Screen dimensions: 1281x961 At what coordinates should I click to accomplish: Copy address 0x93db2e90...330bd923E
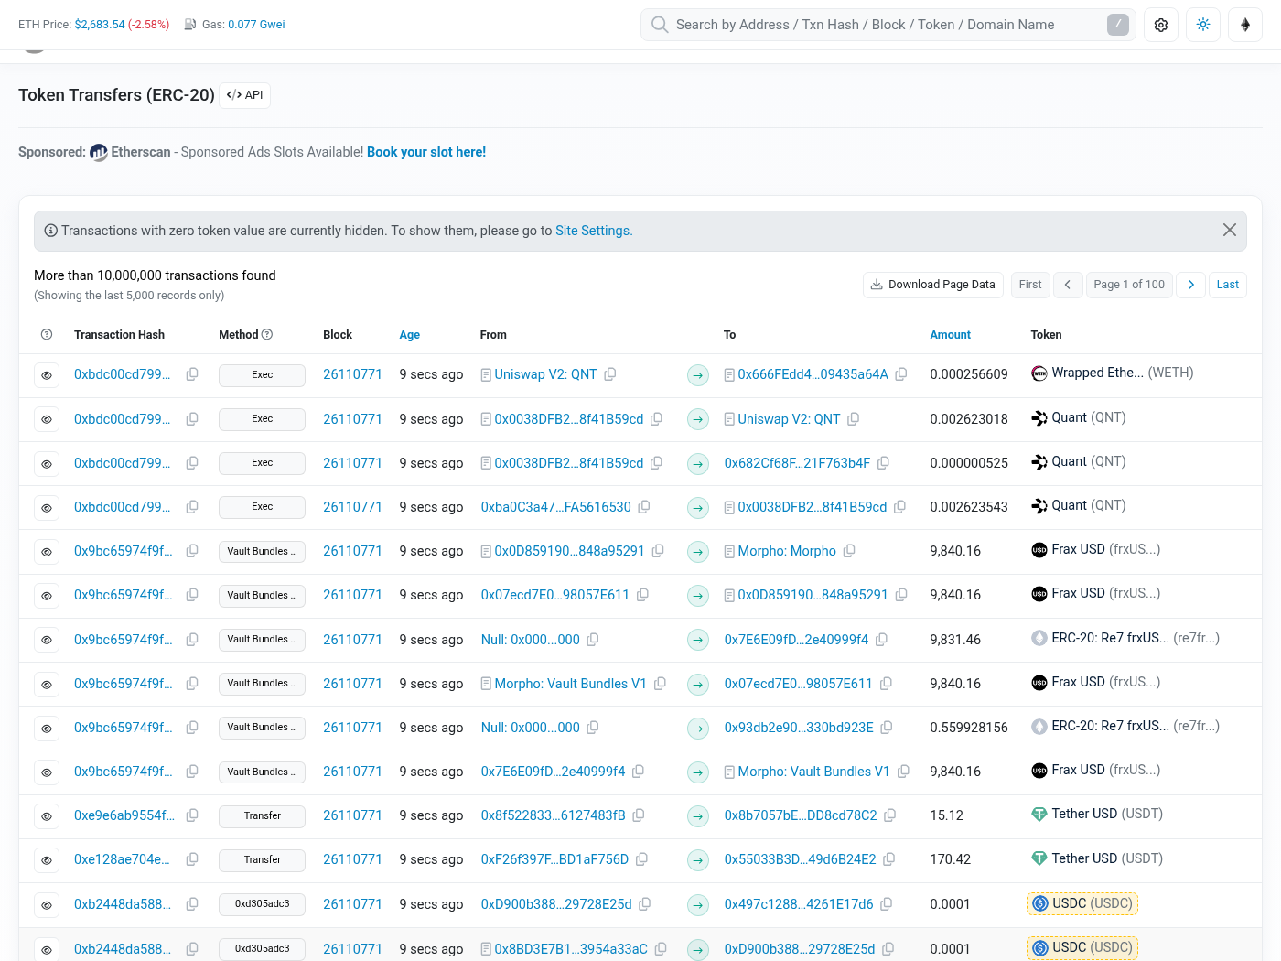click(x=886, y=728)
